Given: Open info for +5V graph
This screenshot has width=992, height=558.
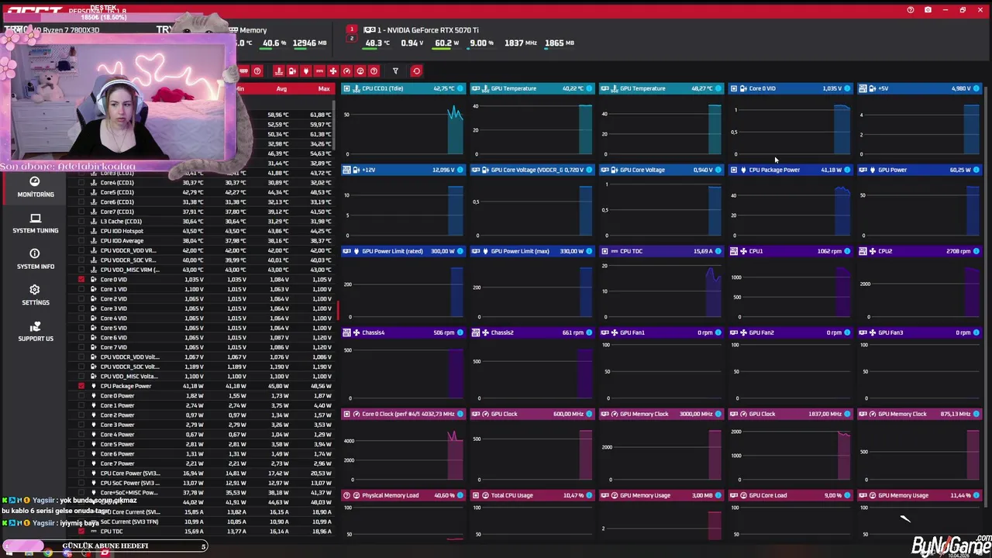Looking at the screenshot, I should 976,88.
